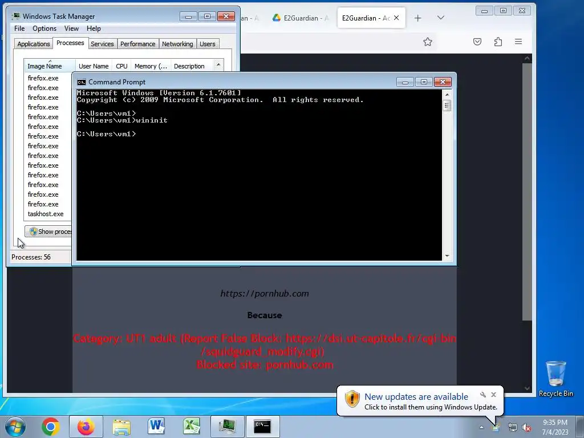Activate Command Prompt taskbar button
Screen dimensions: 584x438
click(x=262, y=427)
